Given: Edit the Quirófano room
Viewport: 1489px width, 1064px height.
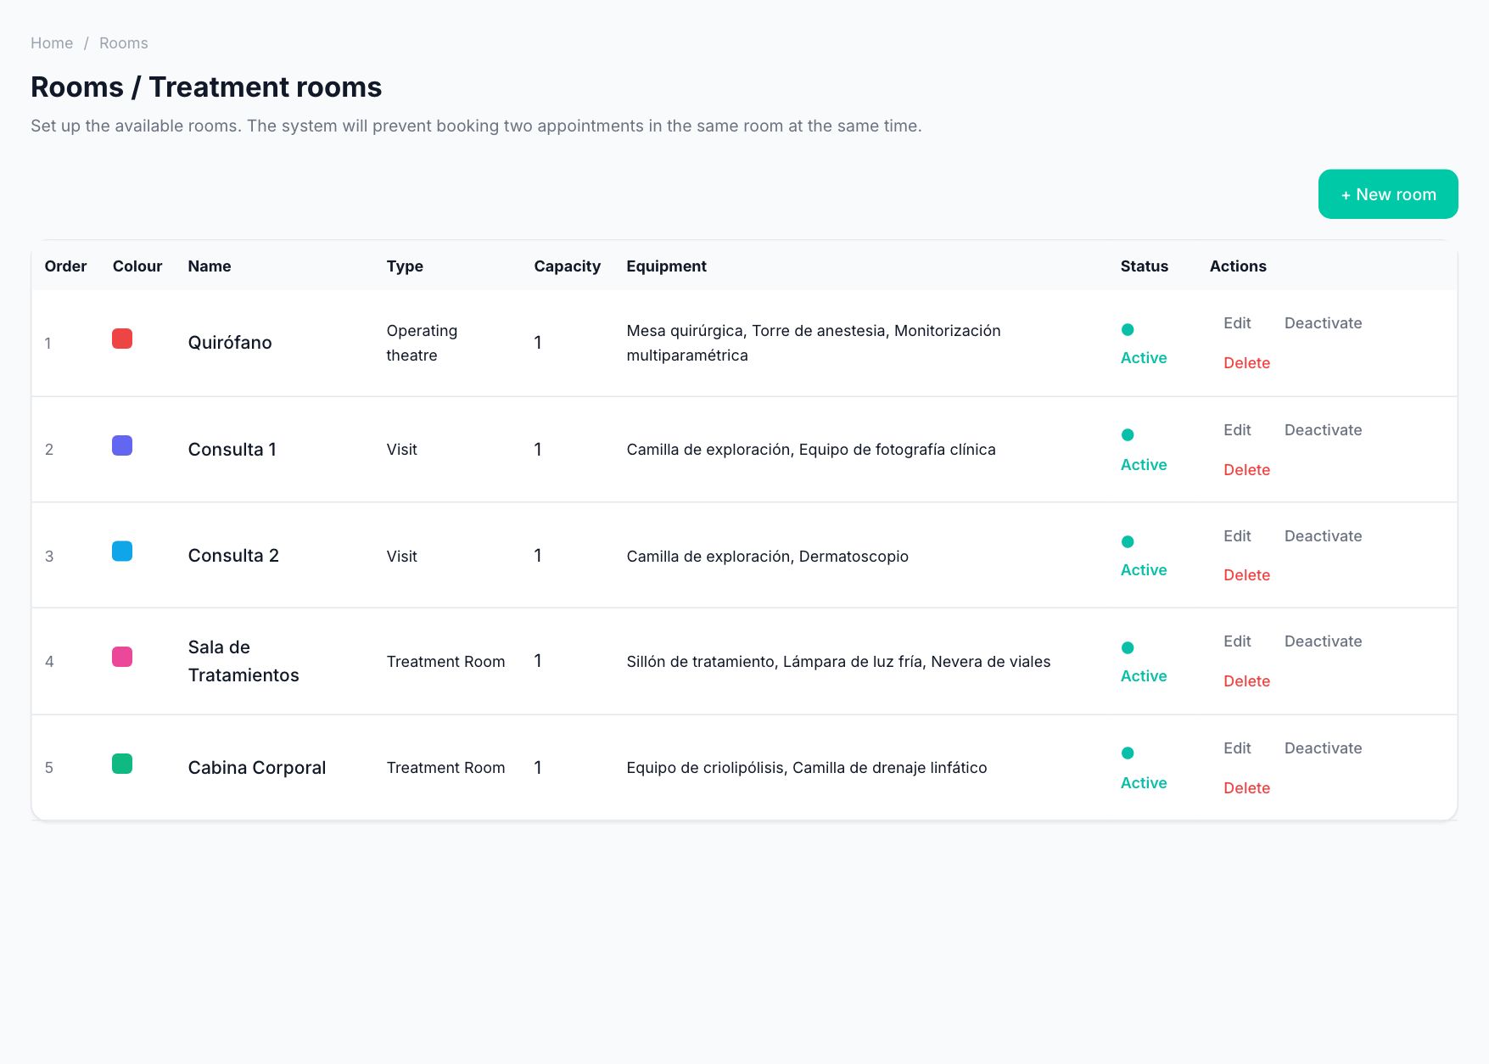Looking at the screenshot, I should click(x=1237, y=323).
